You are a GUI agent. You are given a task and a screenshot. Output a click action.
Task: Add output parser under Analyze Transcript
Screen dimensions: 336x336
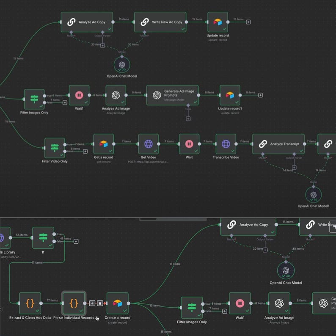(x=294, y=167)
